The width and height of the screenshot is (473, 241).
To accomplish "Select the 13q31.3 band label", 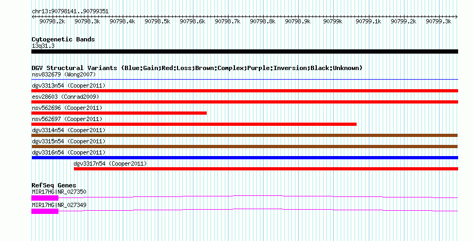I will [43, 46].
